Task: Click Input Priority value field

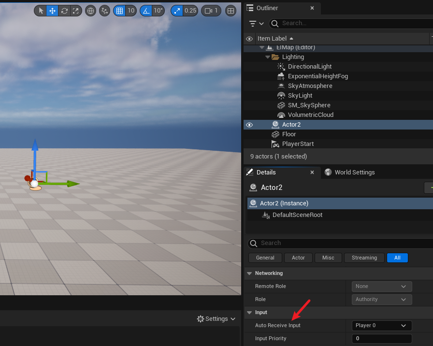Action: 382,339
